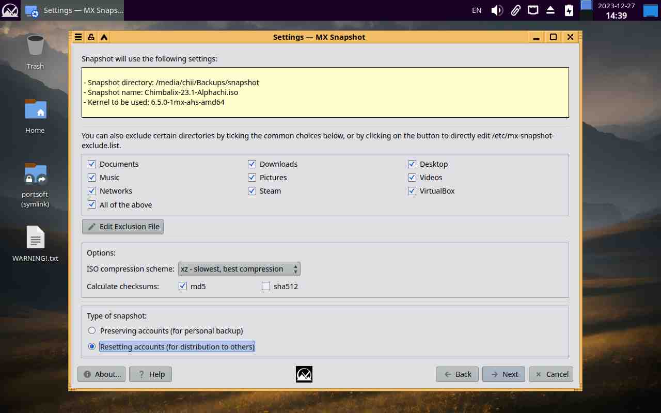Enable the sha512 checksum checkbox
Viewport: 661px width, 413px height.
tap(266, 286)
